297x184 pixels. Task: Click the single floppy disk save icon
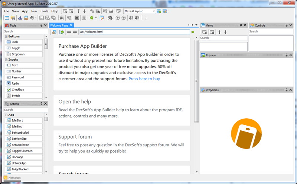(42, 18)
